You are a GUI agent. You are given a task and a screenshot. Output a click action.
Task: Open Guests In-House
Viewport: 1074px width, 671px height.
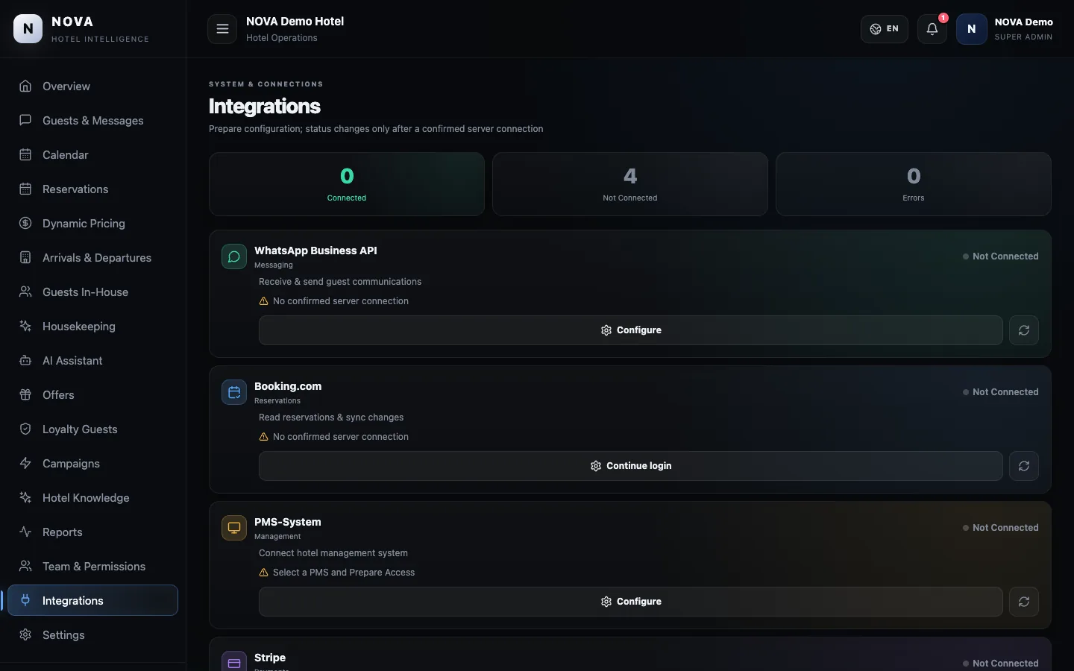[92, 292]
